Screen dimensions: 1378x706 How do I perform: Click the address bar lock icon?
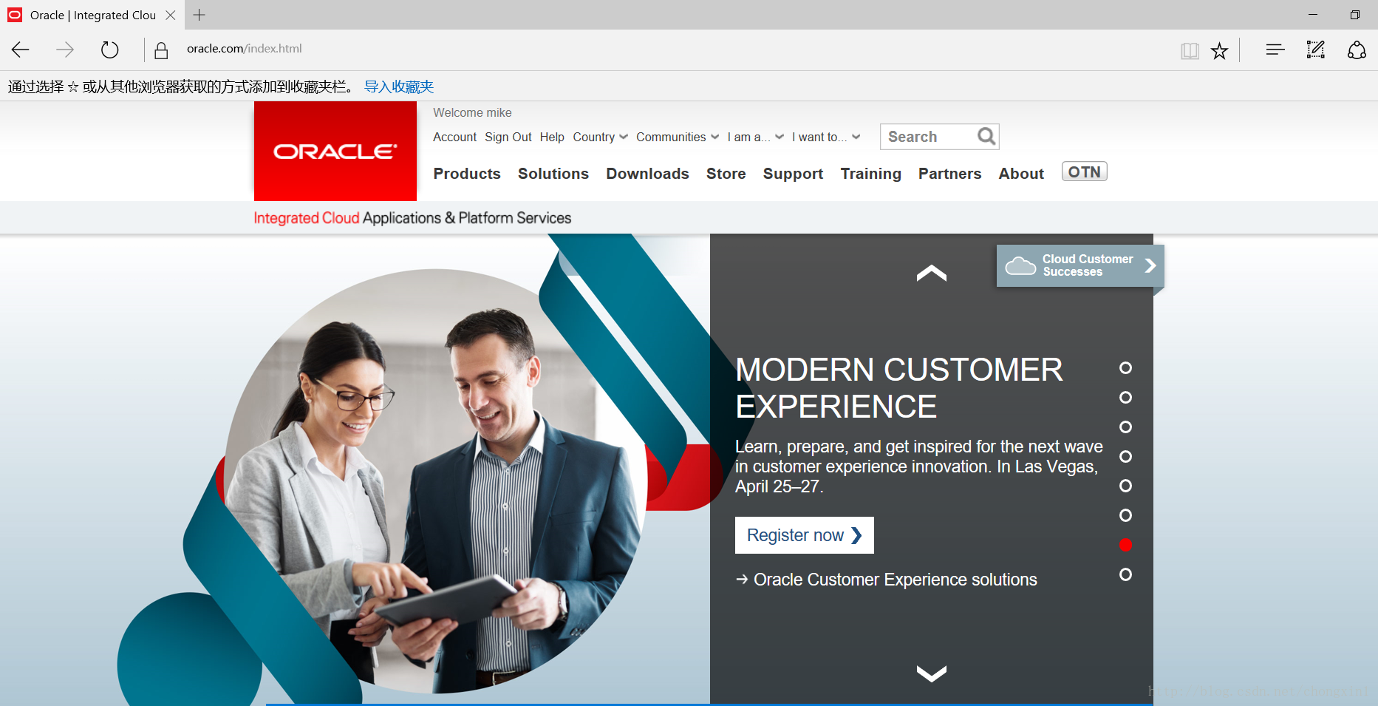pyautogui.click(x=161, y=50)
